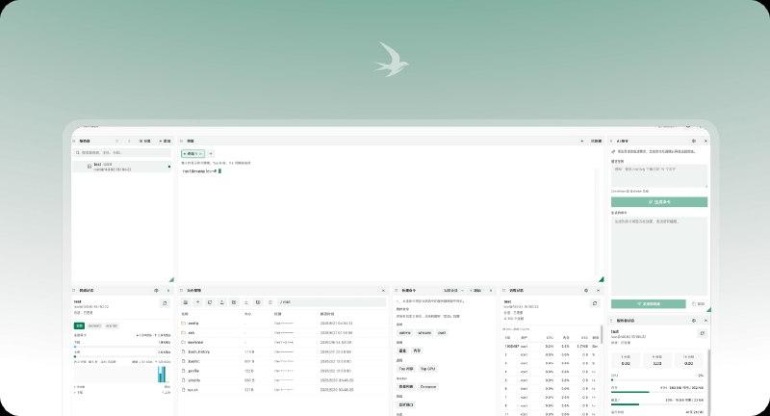Run the Compose quick command
Screen dimensions: 770x416
[427, 387]
